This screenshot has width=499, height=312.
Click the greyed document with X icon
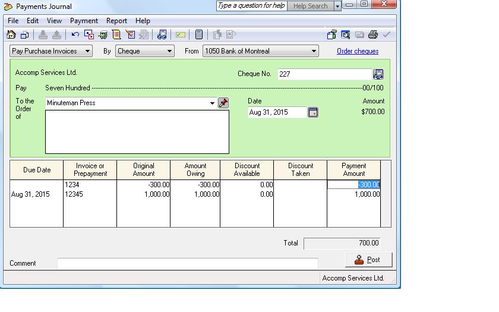(144, 34)
